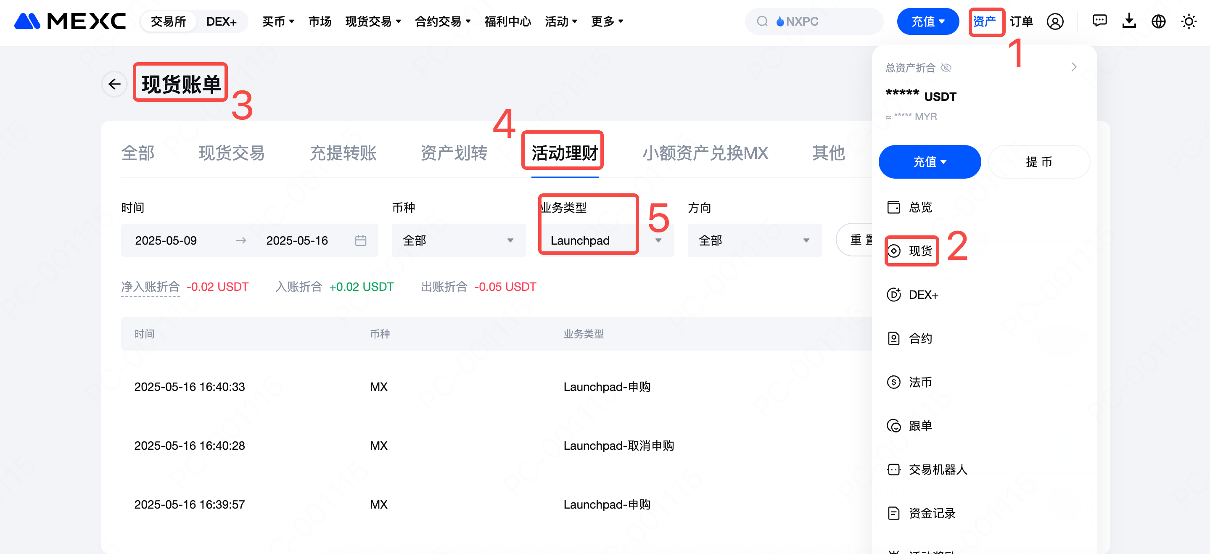Click the back arrow beside 现货账单

pyautogui.click(x=114, y=84)
